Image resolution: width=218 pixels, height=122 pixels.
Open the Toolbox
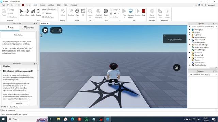click(x=71, y=12)
